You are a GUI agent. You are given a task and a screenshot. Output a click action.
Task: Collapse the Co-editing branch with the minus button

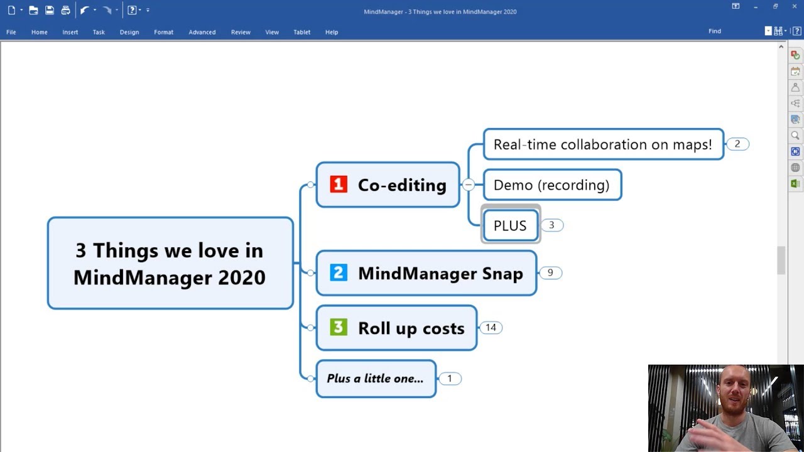[468, 185]
